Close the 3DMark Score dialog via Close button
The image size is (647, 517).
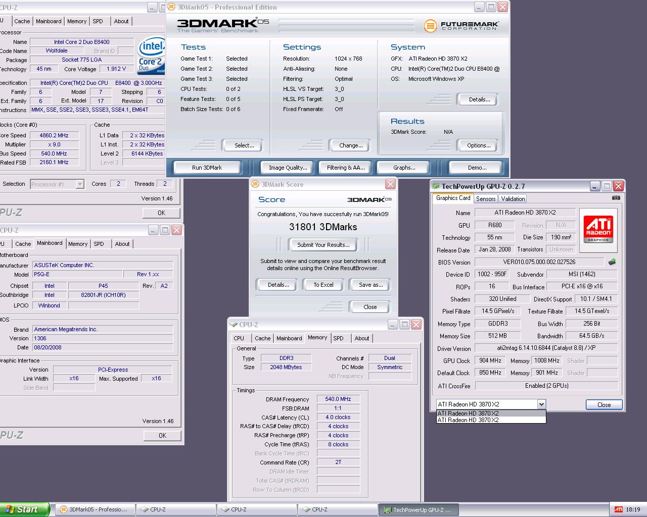(370, 307)
